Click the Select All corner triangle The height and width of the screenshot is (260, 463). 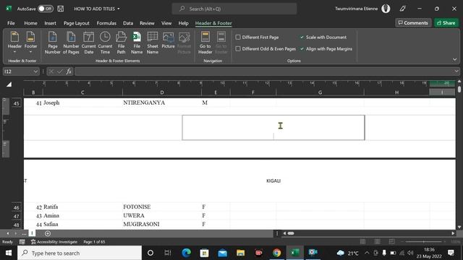point(9,84)
